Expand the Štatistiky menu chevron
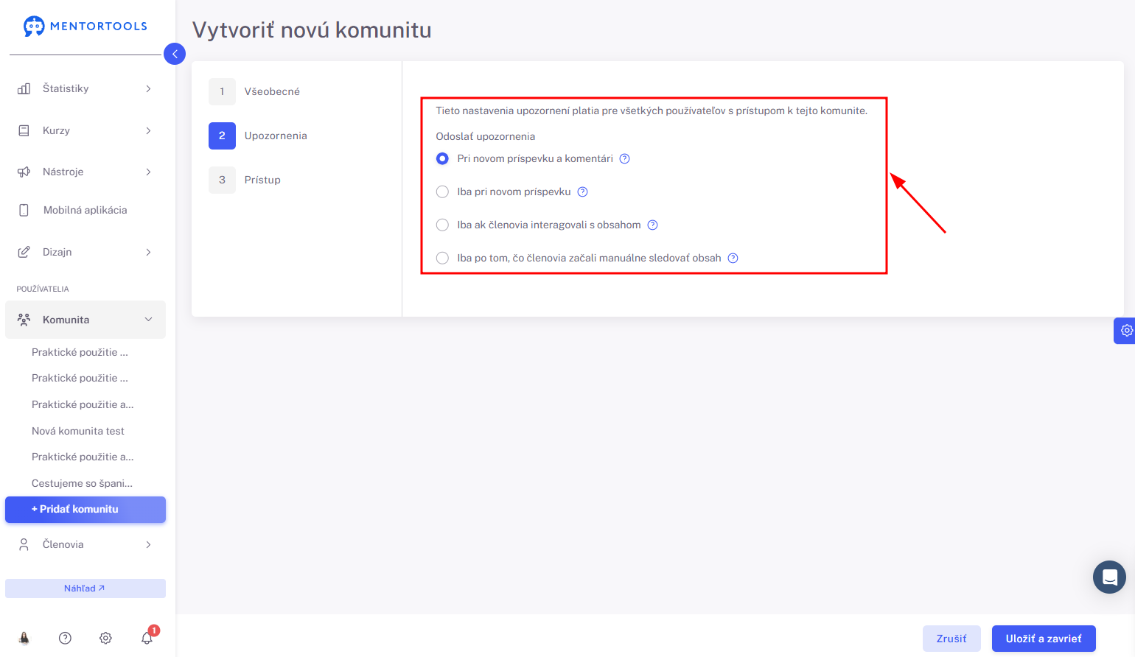Screen dimensions: 1135x657 click(148, 88)
